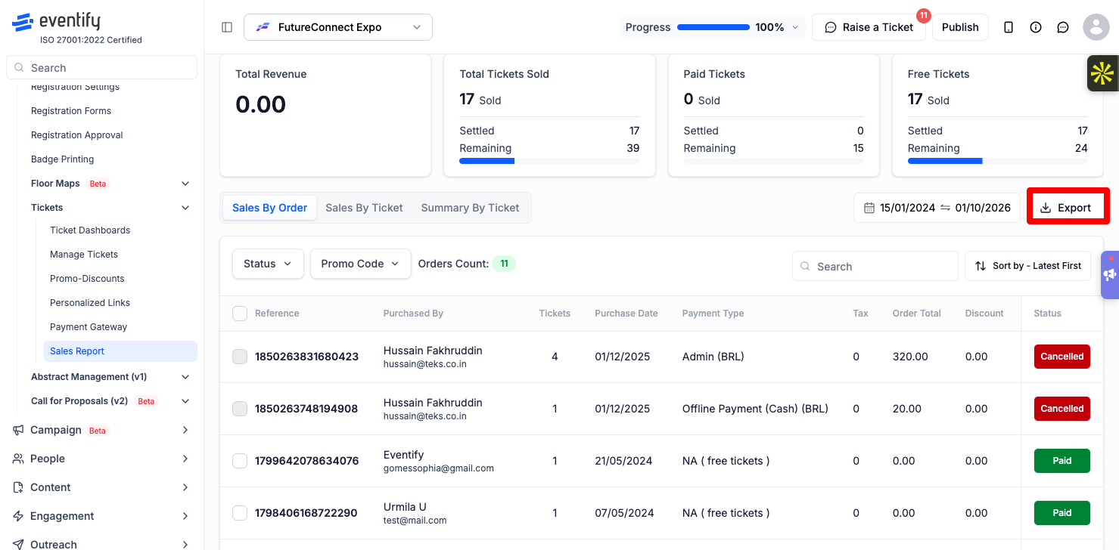Click the Progress 100% bar
The width and height of the screenshot is (1119, 550).
tap(713, 27)
